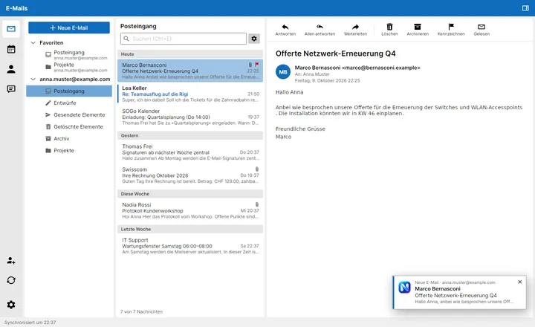Click the Löschen trash icon
535x327 pixels.
pos(389,27)
